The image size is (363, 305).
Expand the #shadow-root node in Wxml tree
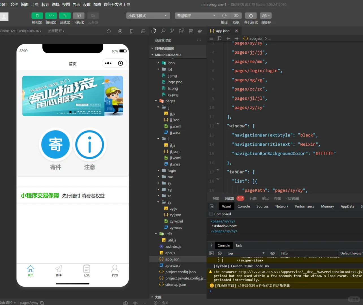[x=213, y=226]
